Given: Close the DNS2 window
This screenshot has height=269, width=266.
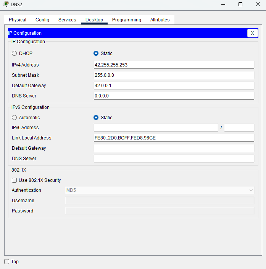Looking at the screenshot, I should (x=258, y=4).
